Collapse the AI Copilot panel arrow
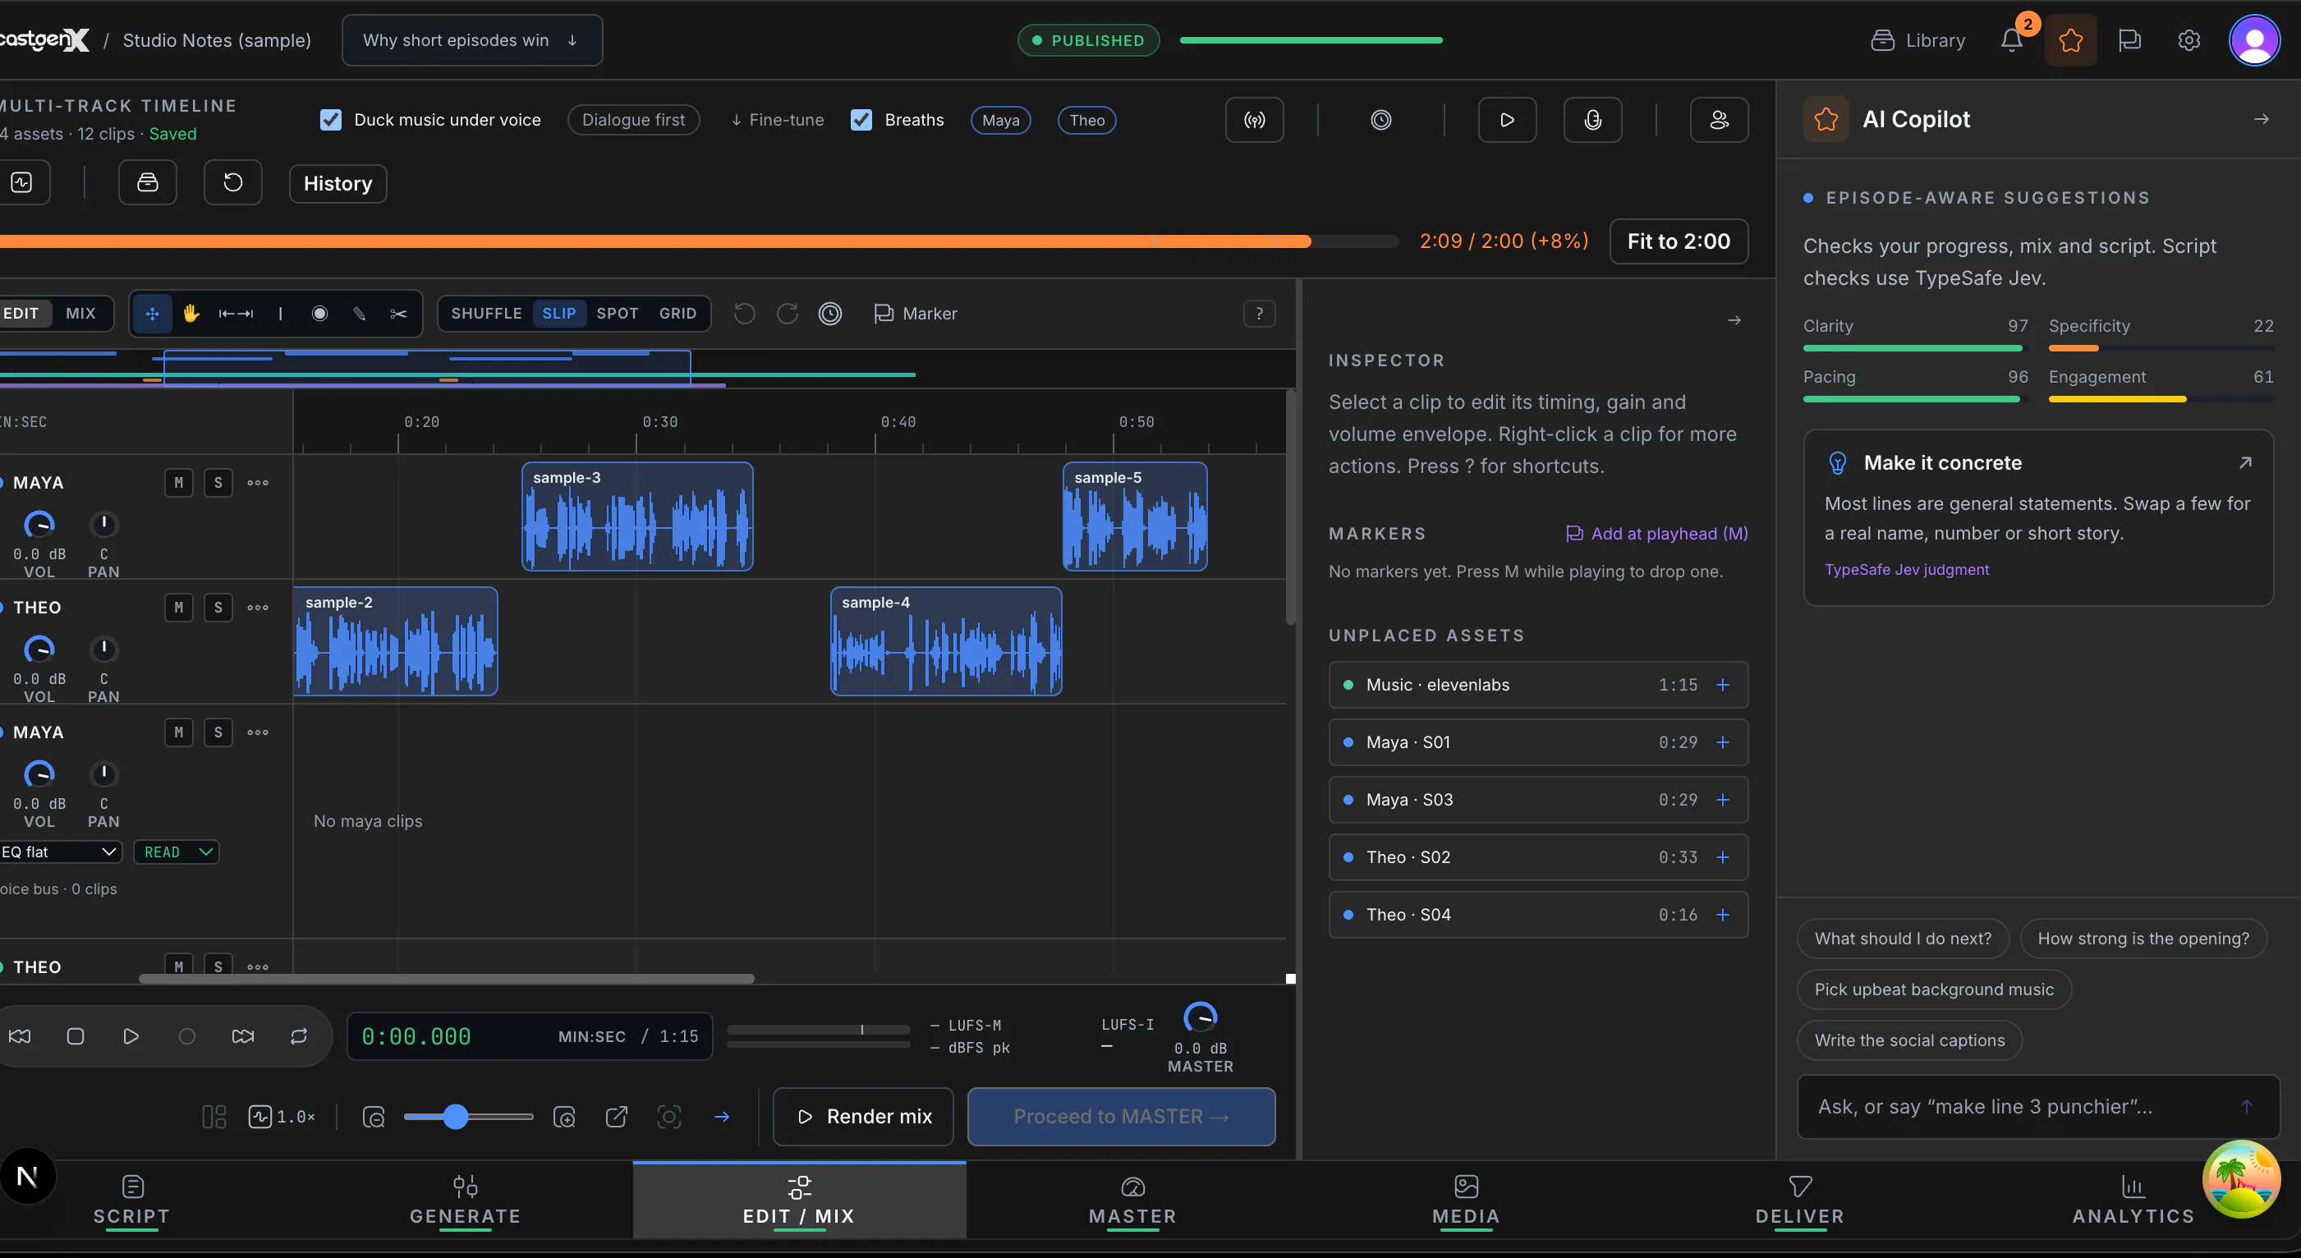This screenshot has width=2301, height=1258. click(x=2261, y=120)
